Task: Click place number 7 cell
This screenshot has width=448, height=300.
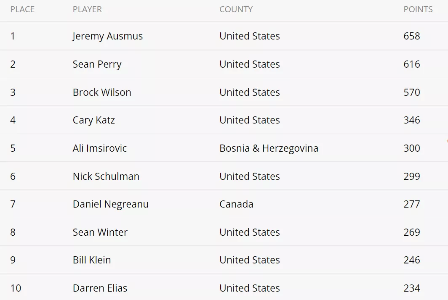Action: click(13, 204)
